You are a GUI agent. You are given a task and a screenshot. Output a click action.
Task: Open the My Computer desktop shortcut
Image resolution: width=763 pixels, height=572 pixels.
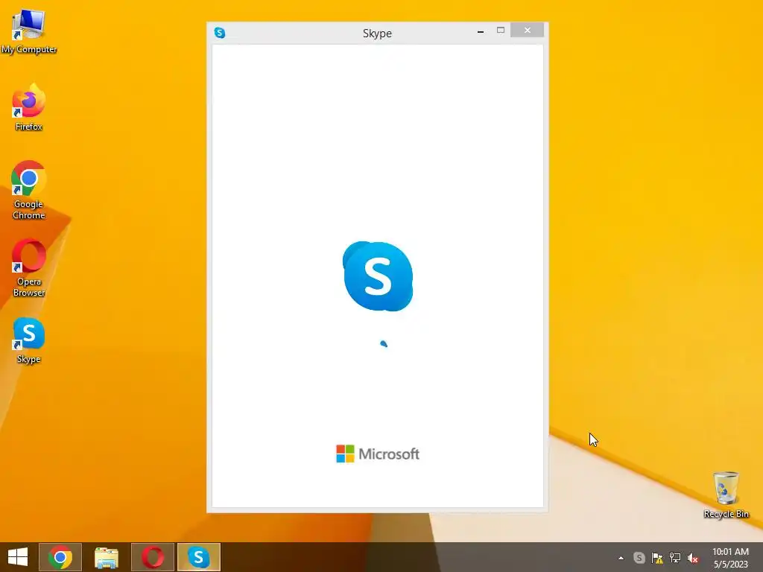(29, 31)
